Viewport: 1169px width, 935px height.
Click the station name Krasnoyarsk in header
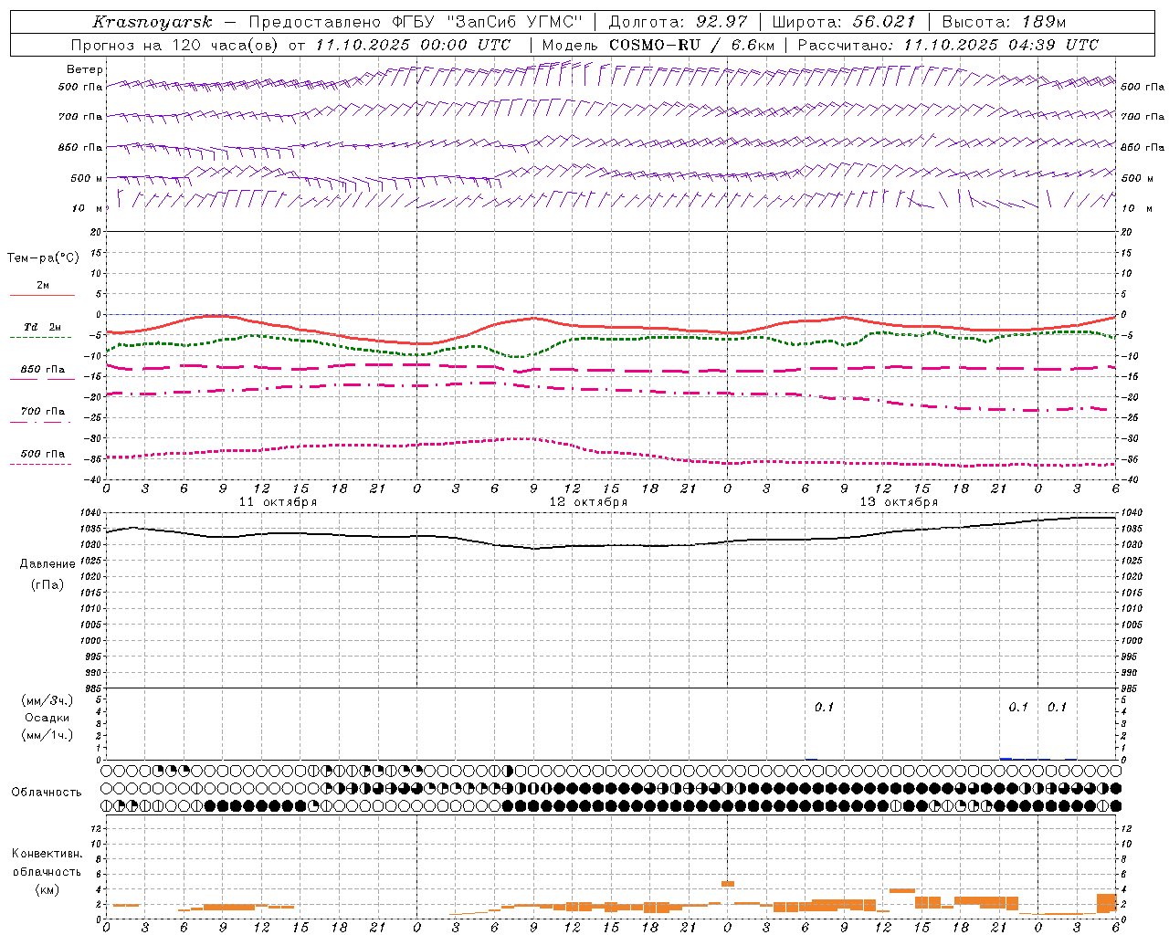(x=152, y=22)
